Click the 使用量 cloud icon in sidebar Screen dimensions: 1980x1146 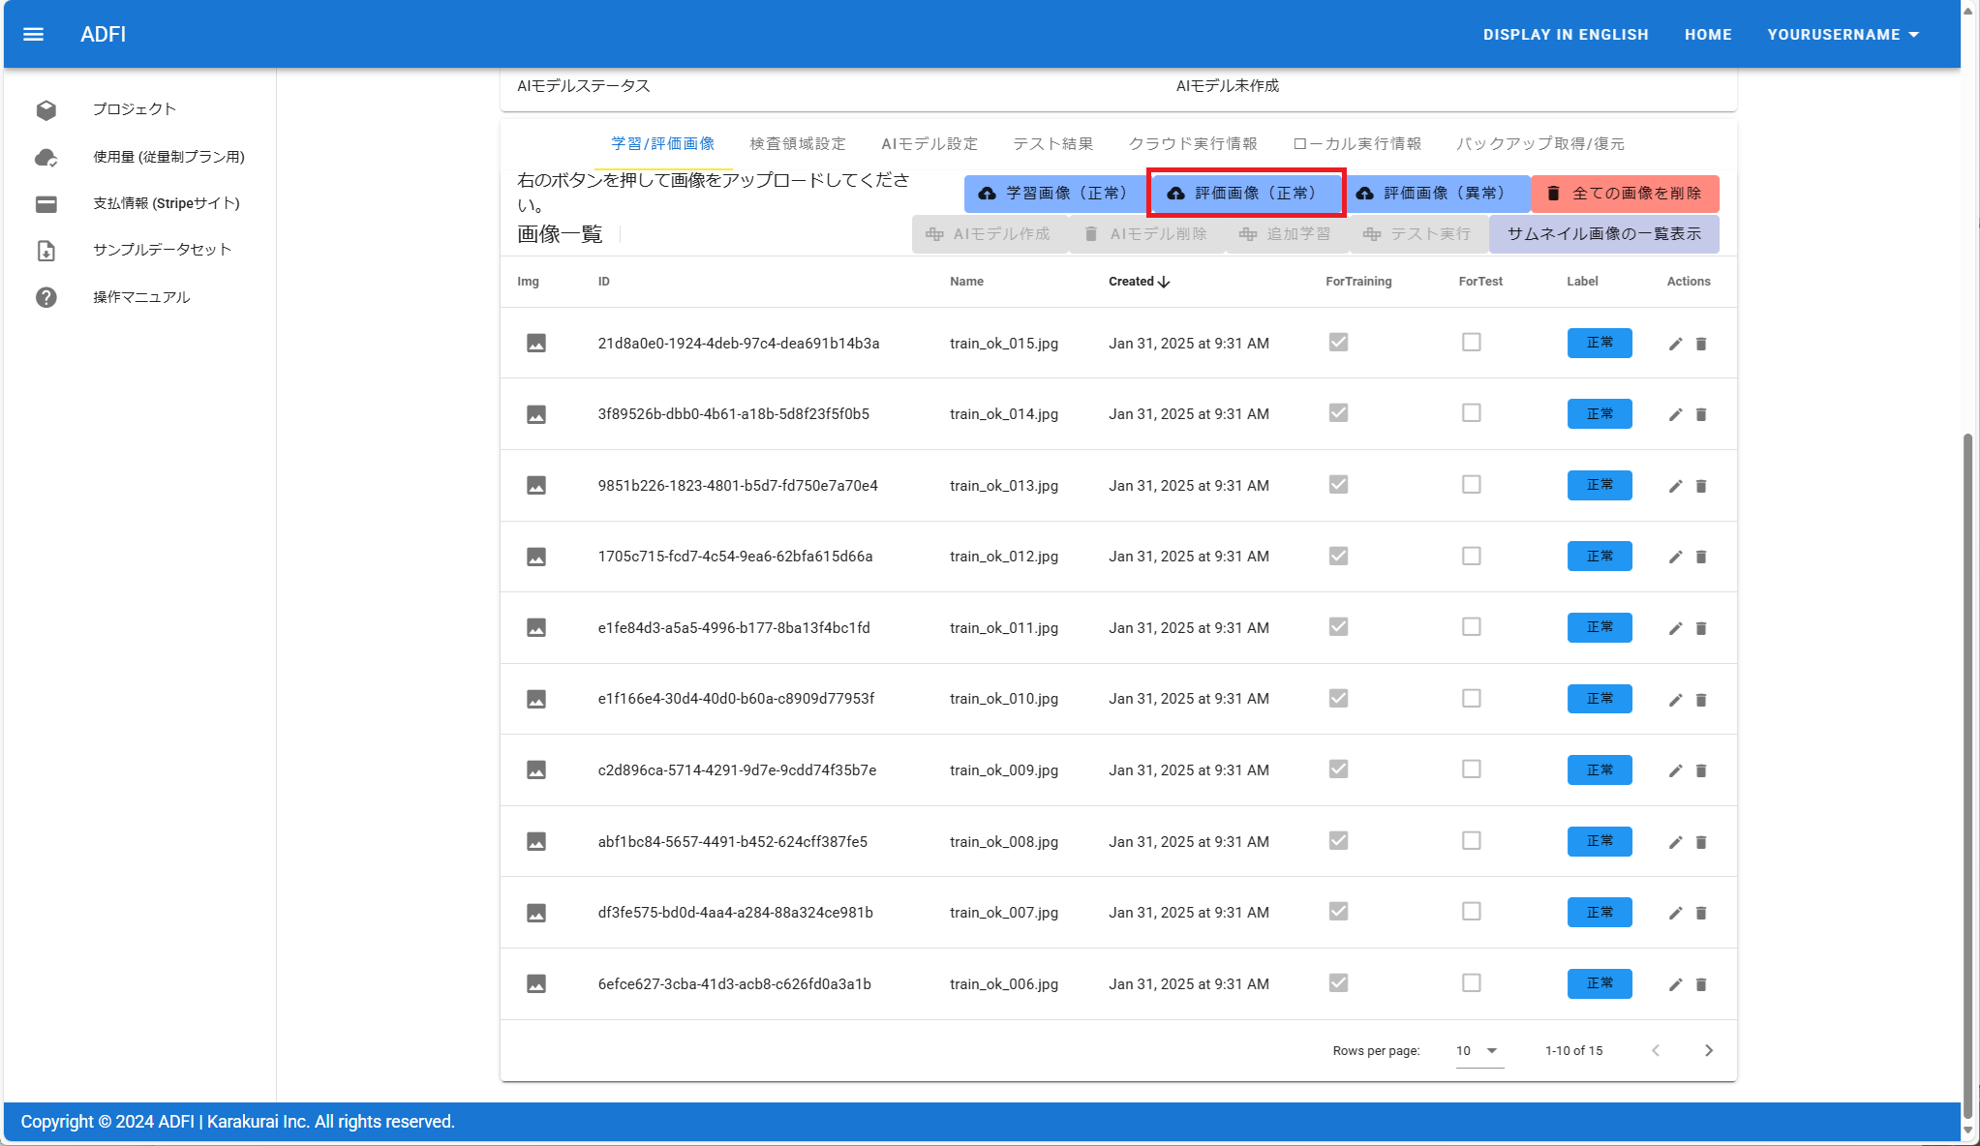pyautogui.click(x=46, y=157)
